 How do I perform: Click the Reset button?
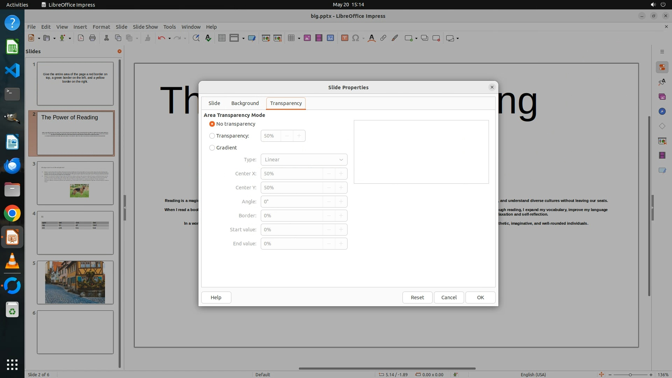417,297
